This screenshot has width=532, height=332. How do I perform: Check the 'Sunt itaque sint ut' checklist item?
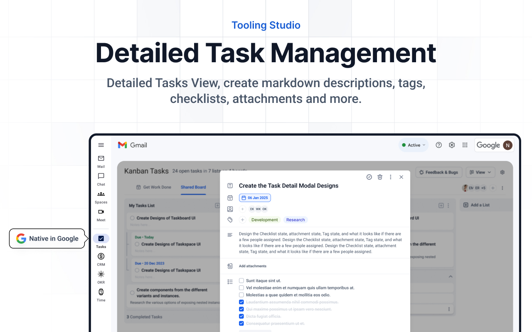coord(241,281)
